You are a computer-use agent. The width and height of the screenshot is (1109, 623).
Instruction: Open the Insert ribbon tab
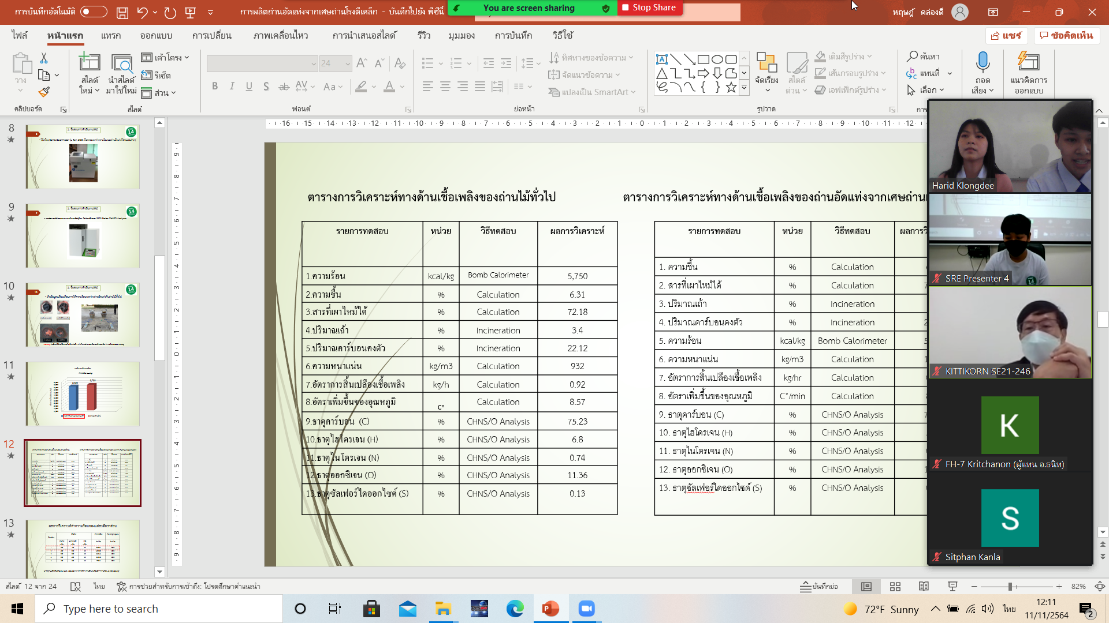(111, 35)
